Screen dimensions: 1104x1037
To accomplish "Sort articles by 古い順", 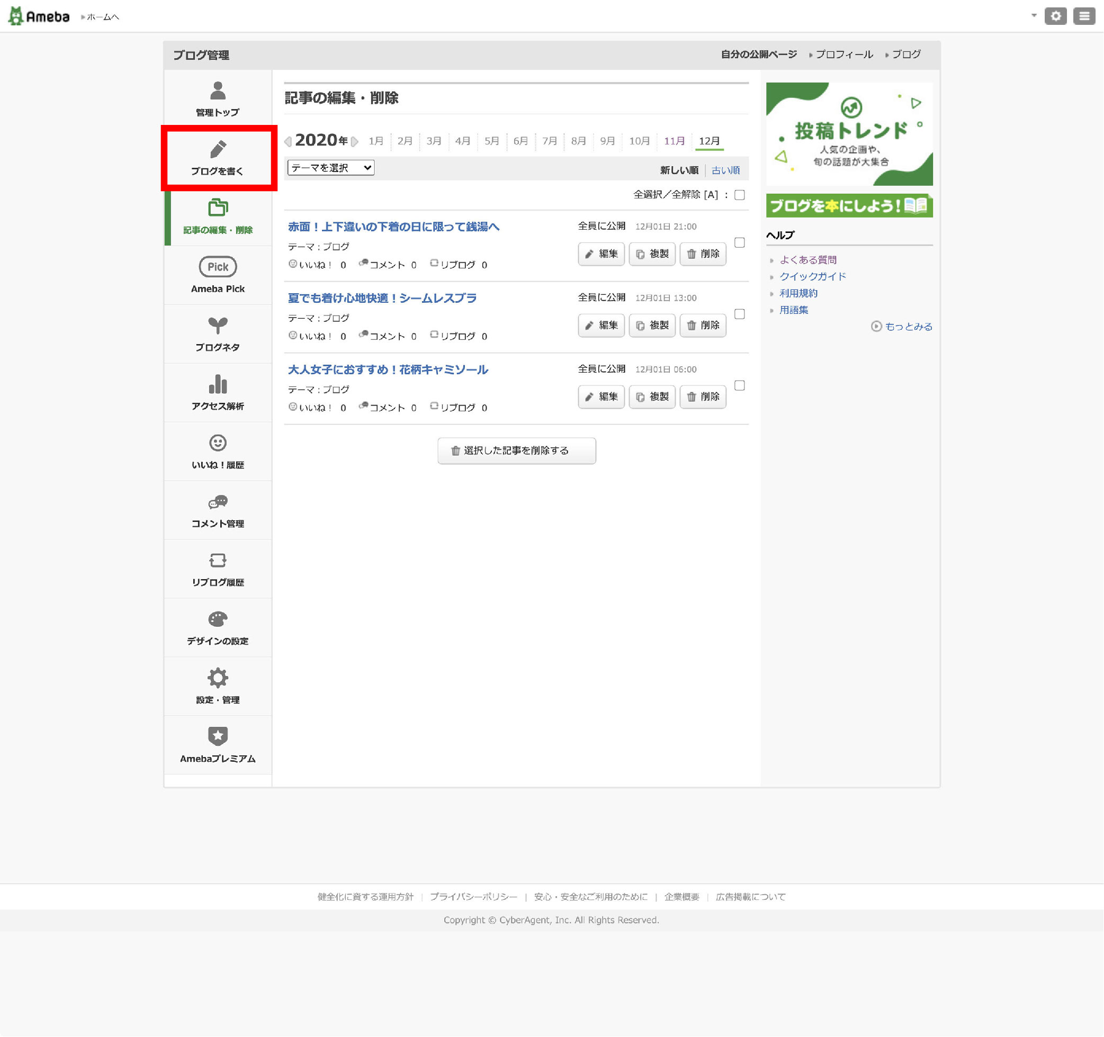I will click(x=725, y=170).
